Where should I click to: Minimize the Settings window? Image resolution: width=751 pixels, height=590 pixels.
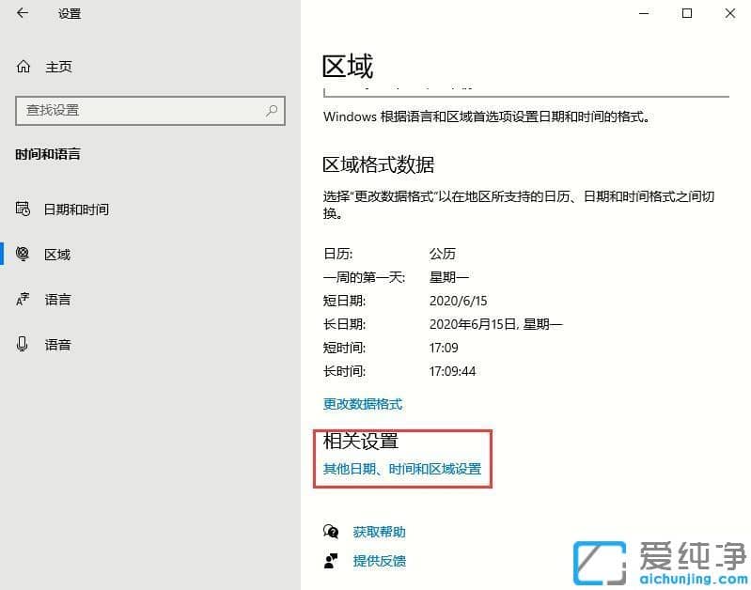coord(644,13)
